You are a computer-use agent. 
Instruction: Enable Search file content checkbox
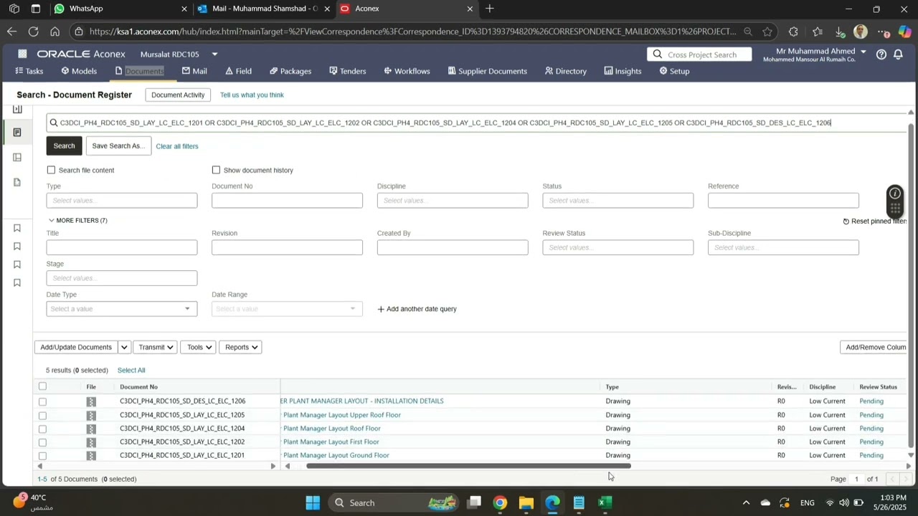coord(51,170)
